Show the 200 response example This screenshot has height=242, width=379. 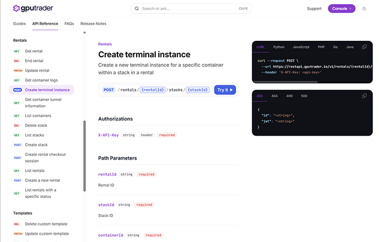click(259, 96)
